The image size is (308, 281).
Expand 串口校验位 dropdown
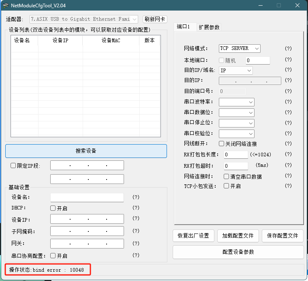pos(237,134)
